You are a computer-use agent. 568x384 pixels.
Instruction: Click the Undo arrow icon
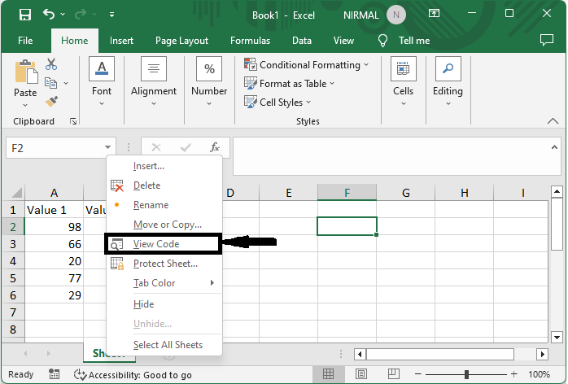(x=49, y=14)
